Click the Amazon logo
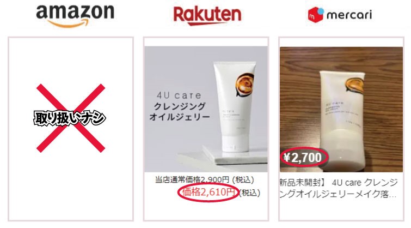This screenshot has width=411, height=228. point(75,16)
